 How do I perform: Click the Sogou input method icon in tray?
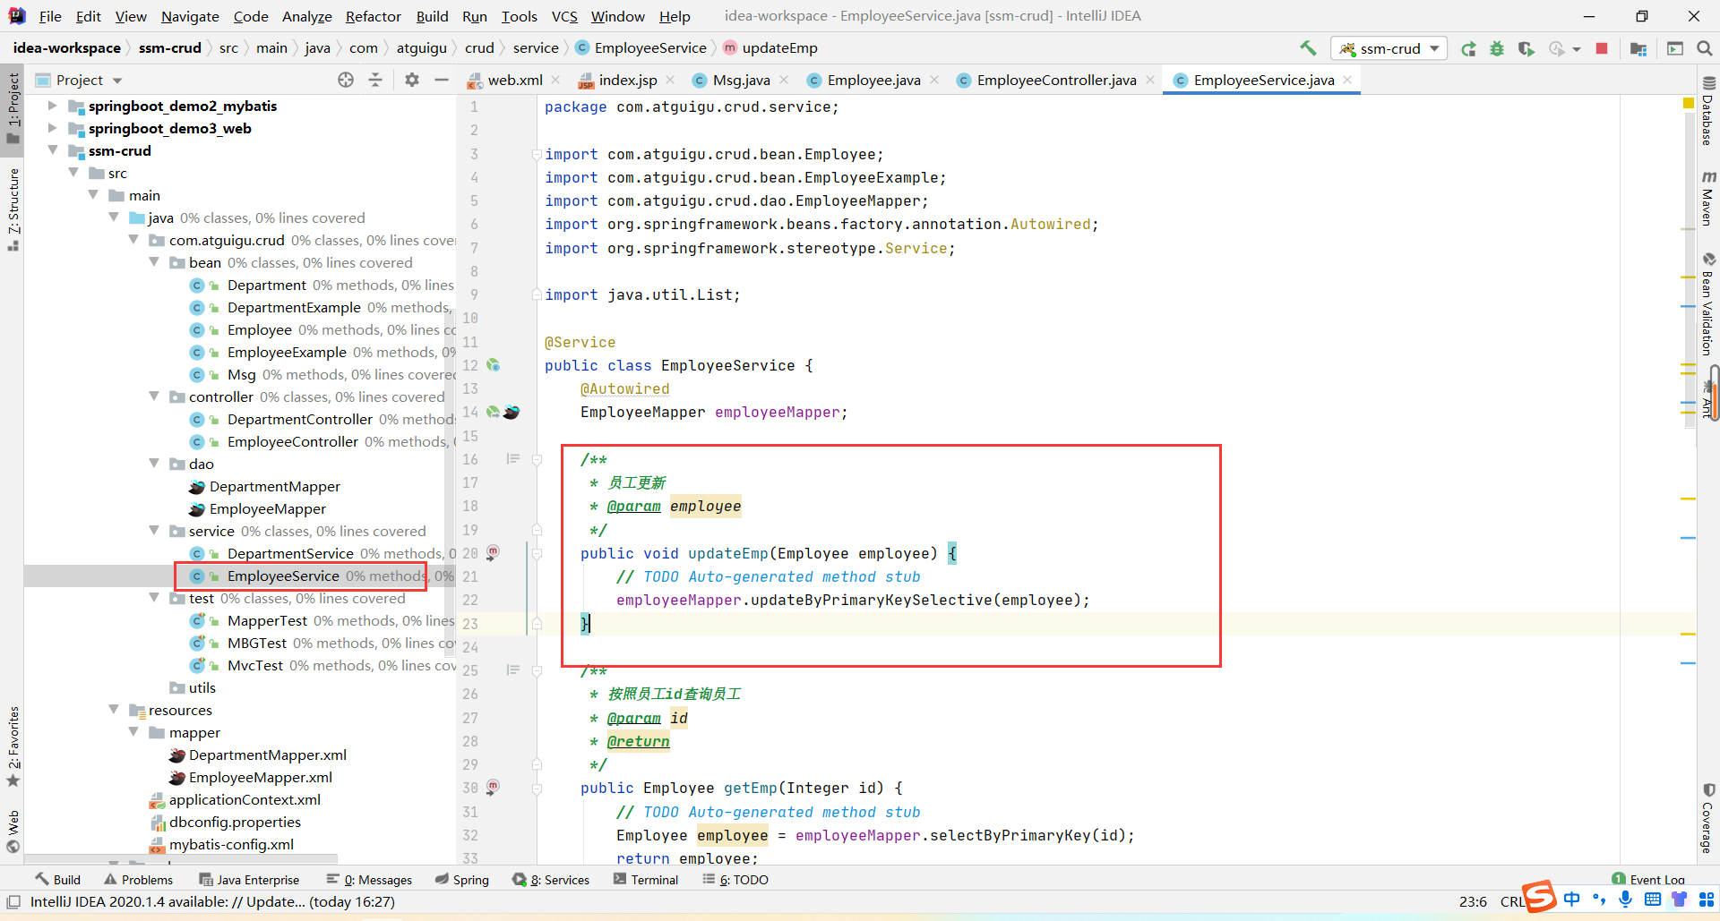tap(1540, 897)
